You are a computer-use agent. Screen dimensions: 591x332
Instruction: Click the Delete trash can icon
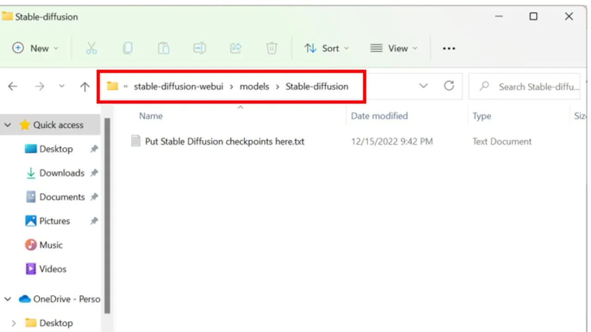tap(271, 48)
